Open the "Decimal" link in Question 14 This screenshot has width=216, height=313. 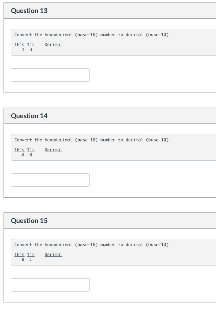53,150
